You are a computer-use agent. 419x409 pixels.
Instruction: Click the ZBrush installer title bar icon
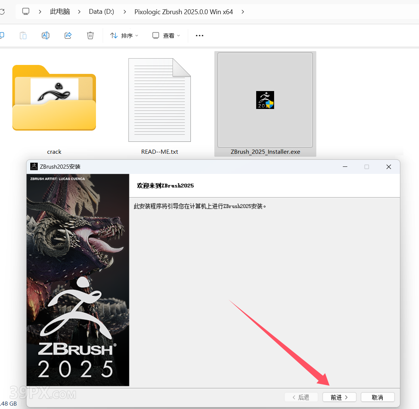click(34, 166)
